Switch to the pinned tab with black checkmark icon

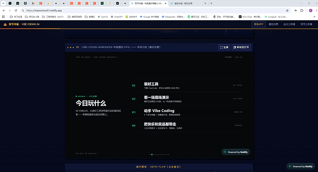click(118, 3)
